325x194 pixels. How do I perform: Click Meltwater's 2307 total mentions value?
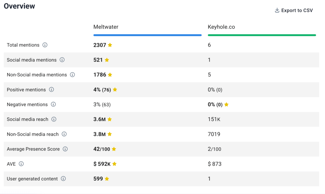click(x=100, y=45)
